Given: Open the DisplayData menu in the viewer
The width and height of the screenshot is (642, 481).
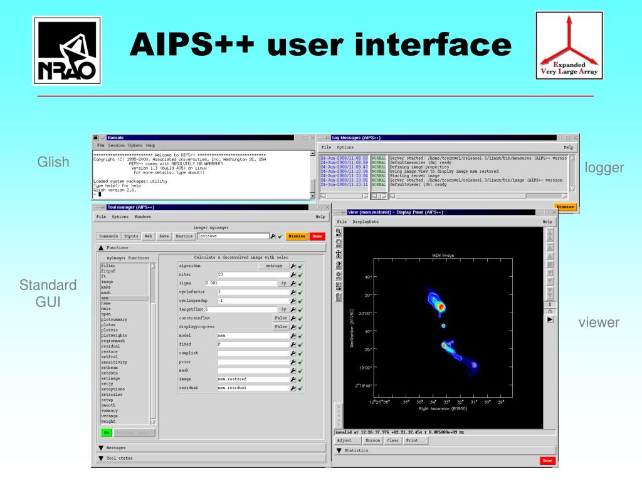Looking at the screenshot, I should 366,222.
